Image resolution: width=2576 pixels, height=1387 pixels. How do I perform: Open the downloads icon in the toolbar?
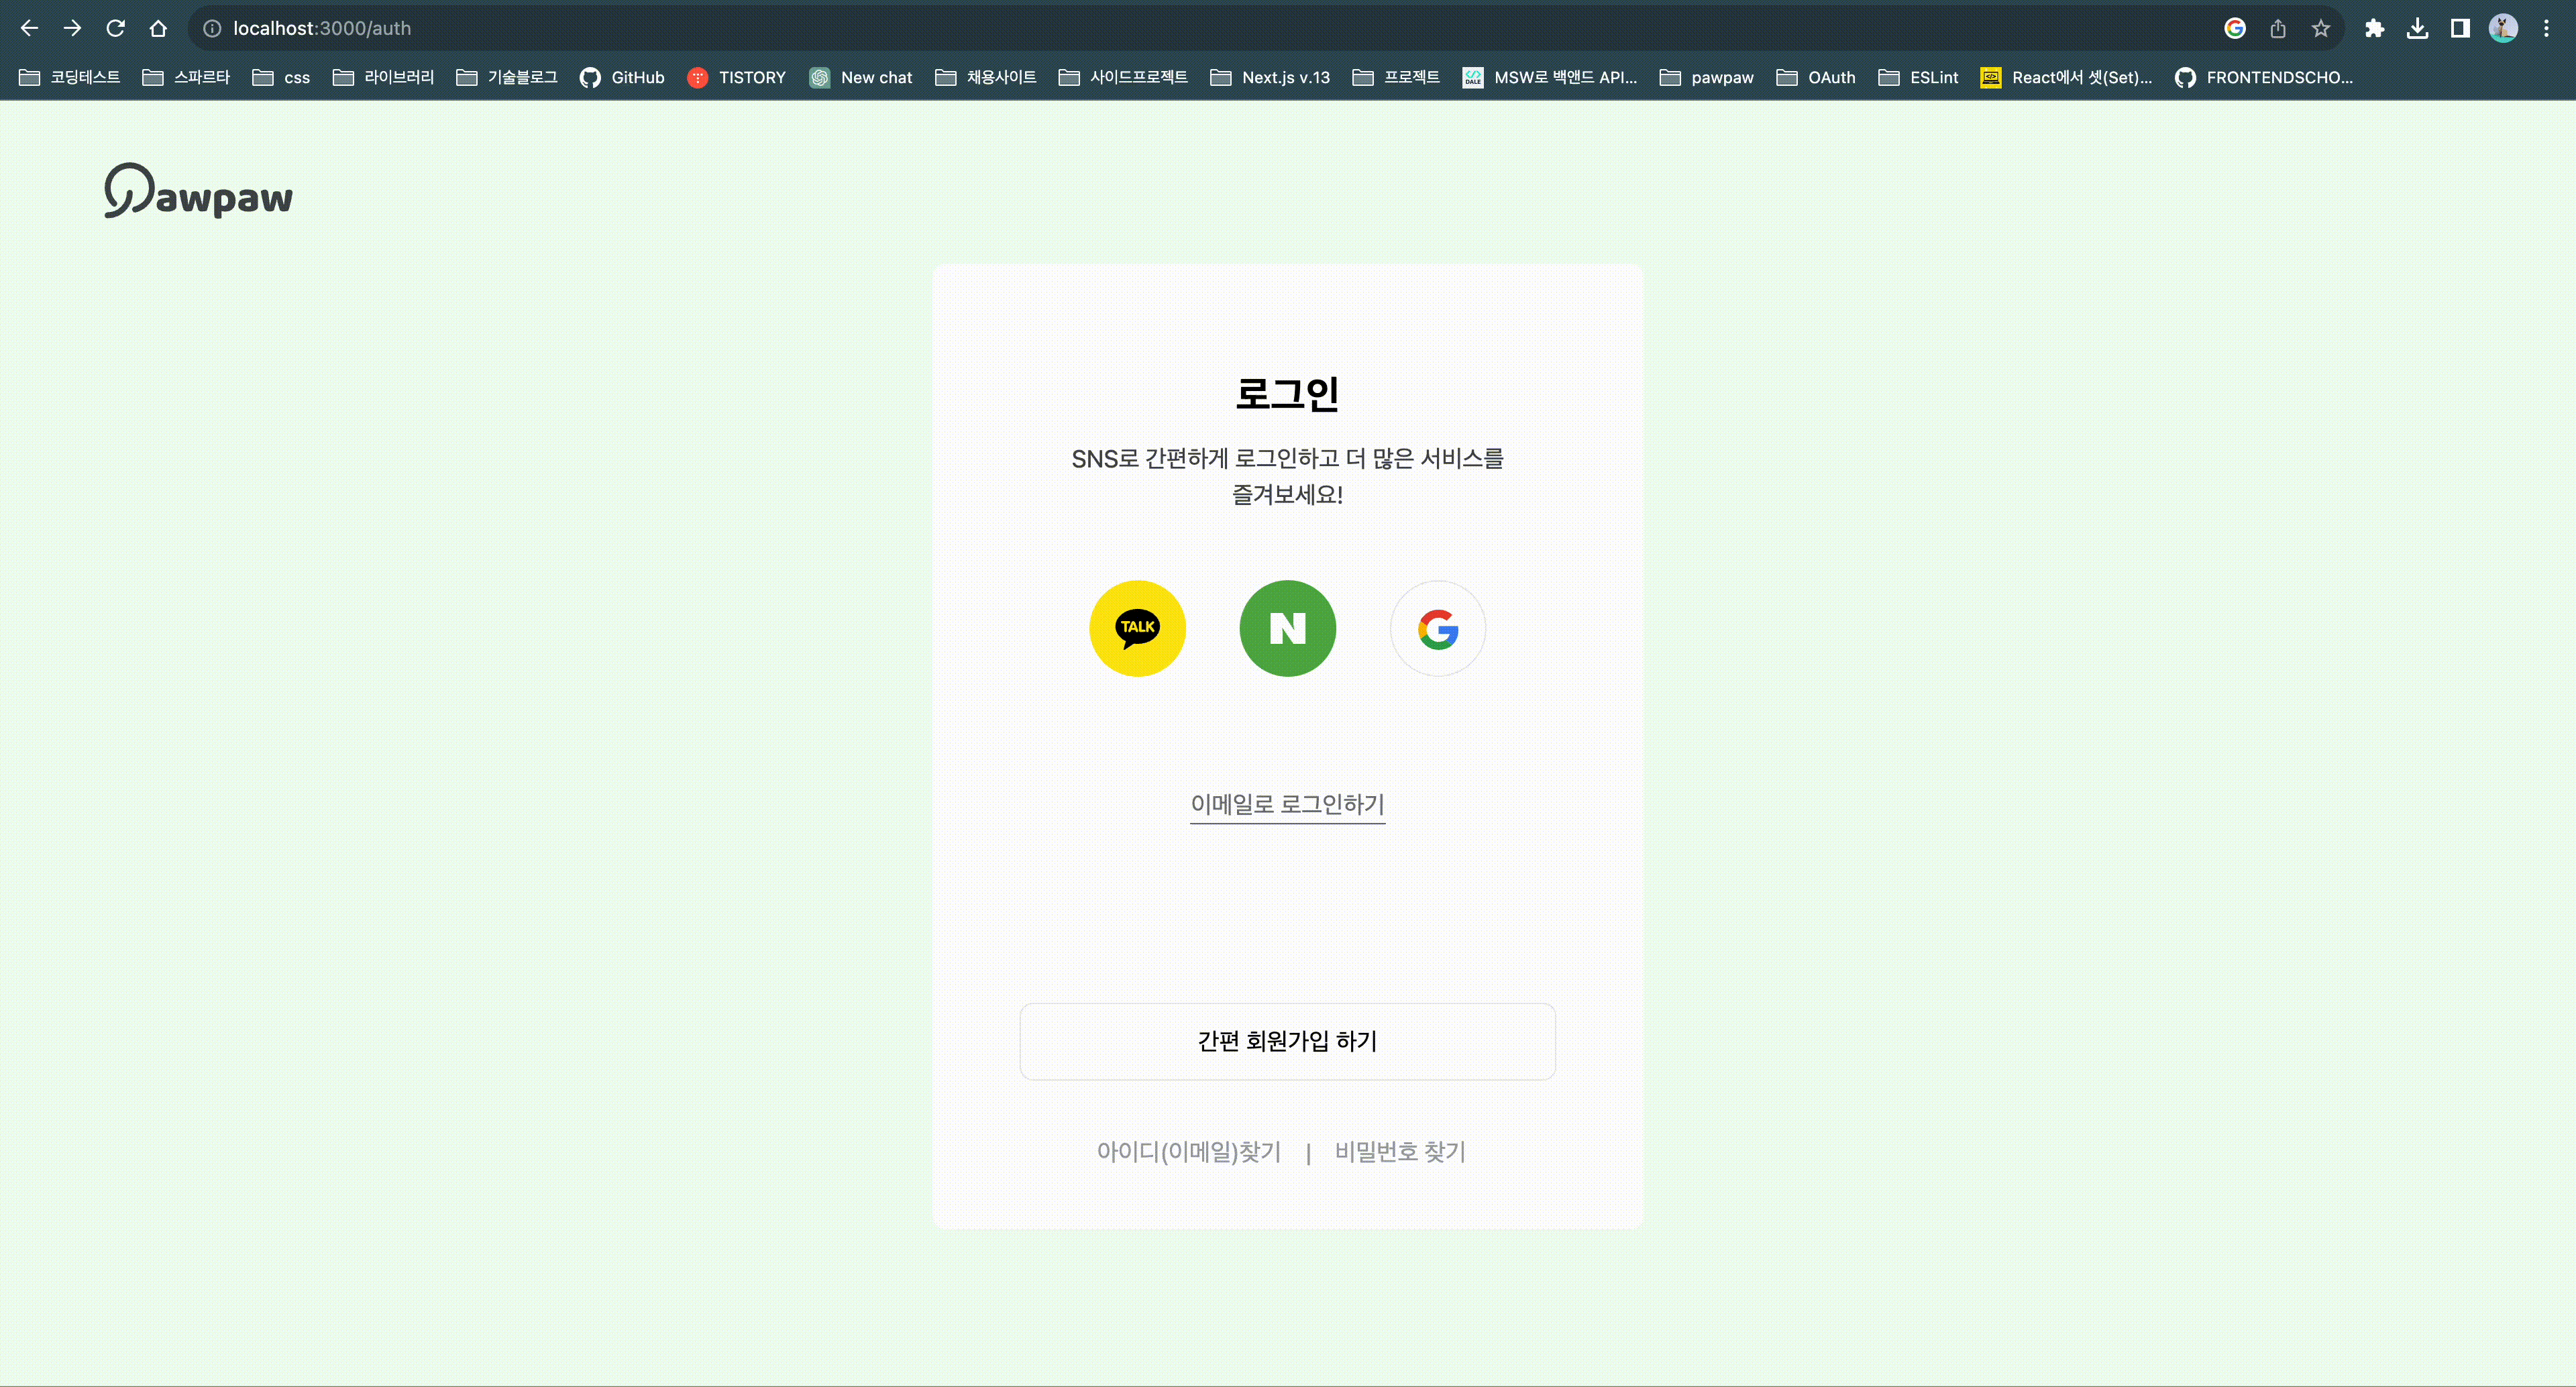[x=2417, y=28]
